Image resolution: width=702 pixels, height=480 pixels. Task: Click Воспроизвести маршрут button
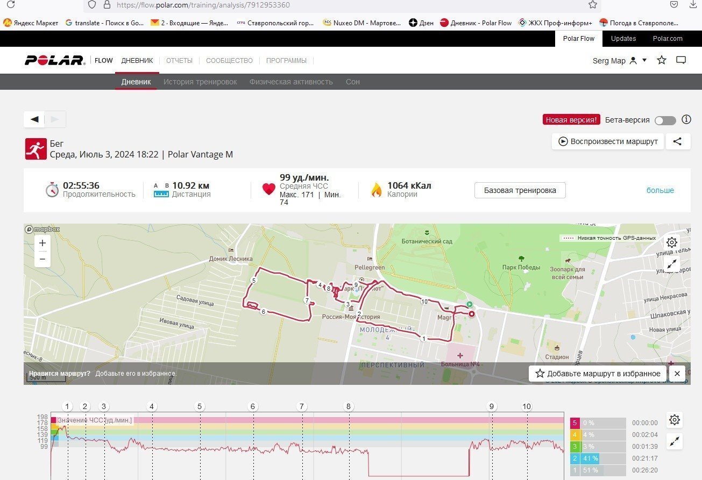607,141
